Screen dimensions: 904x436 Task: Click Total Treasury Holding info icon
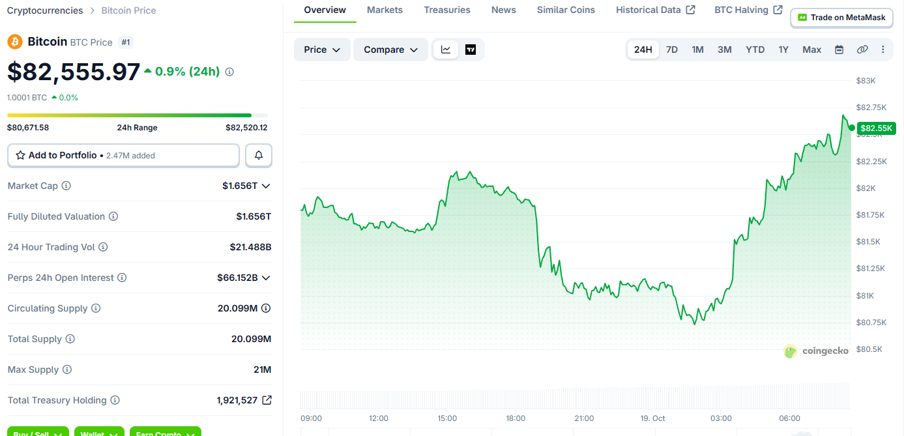click(x=115, y=400)
